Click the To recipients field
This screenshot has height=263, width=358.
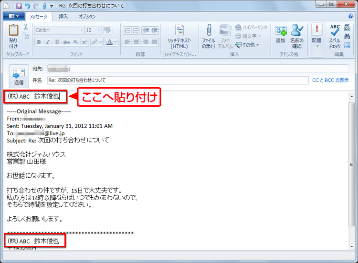point(198,69)
